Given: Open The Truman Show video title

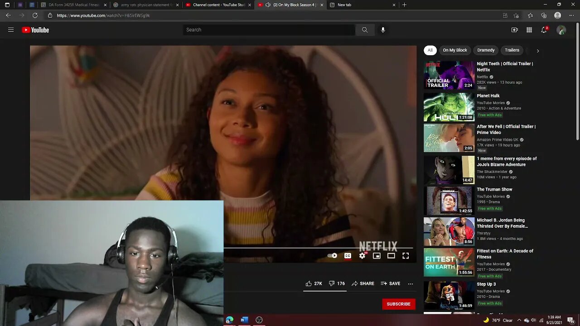Looking at the screenshot, I should [x=494, y=190].
